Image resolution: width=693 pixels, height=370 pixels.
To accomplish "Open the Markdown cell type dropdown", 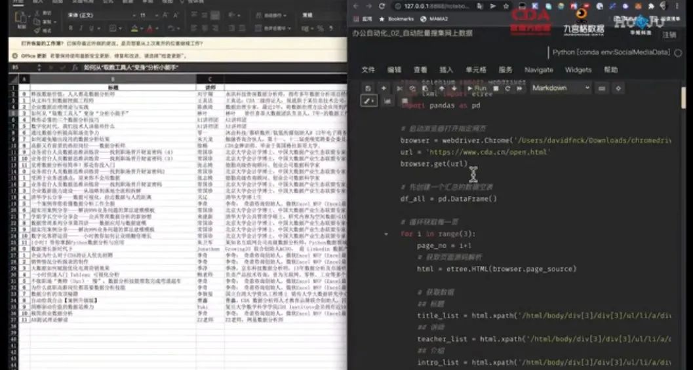I will click(561, 88).
